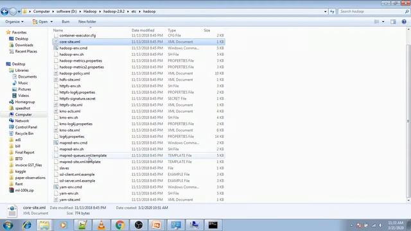The image size is (411, 231).
Task: Expand the Open button dropdown arrow
Action: [x=51, y=22]
